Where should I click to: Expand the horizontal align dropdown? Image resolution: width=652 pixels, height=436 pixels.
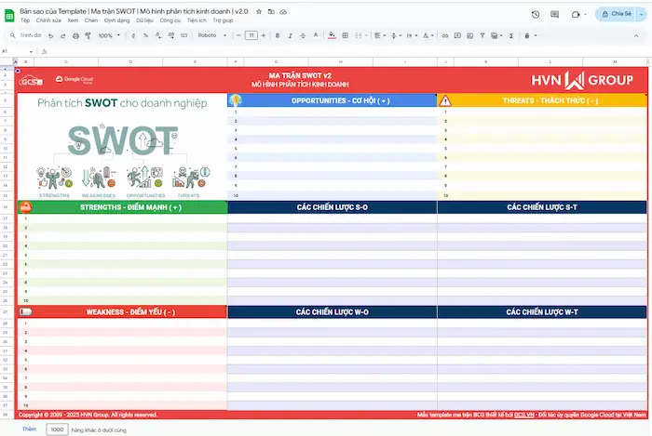pos(378,35)
